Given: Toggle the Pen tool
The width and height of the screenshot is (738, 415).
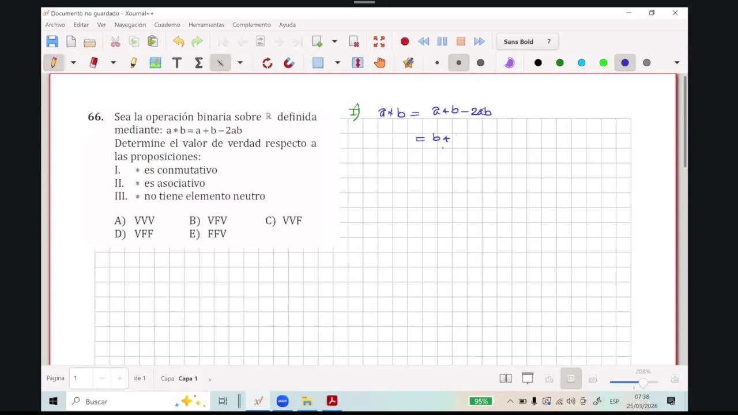Looking at the screenshot, I should click(x=54, y=63).
